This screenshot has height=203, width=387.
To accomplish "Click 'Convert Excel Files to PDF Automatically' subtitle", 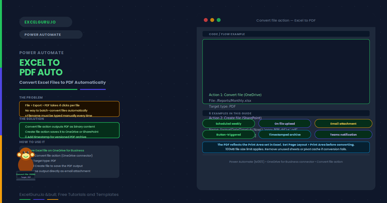I will coord(63,82).
